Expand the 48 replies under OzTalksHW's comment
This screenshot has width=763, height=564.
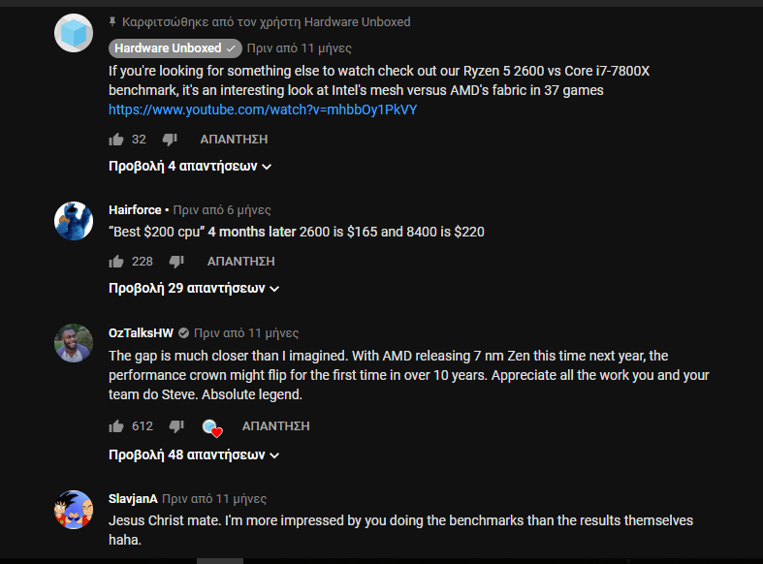pos(194,455)
